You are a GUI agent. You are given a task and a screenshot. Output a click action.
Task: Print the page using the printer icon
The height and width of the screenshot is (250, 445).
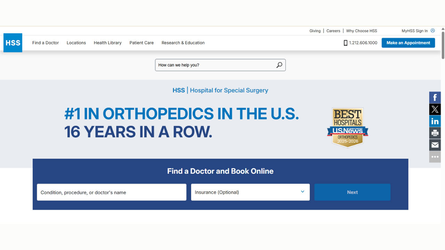(435, 133)
